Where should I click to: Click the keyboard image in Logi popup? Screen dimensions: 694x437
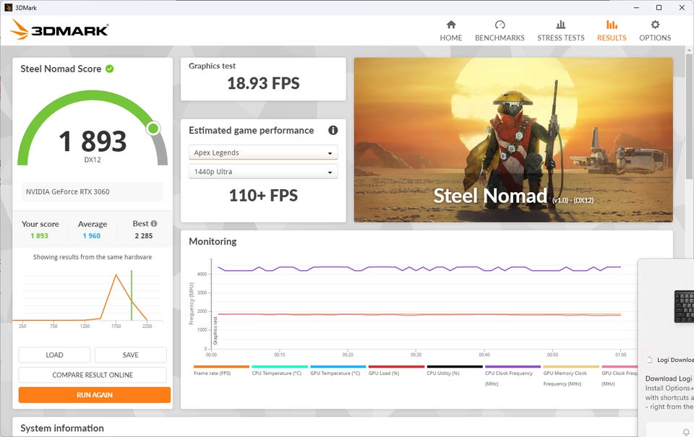[x=684, y=306]
